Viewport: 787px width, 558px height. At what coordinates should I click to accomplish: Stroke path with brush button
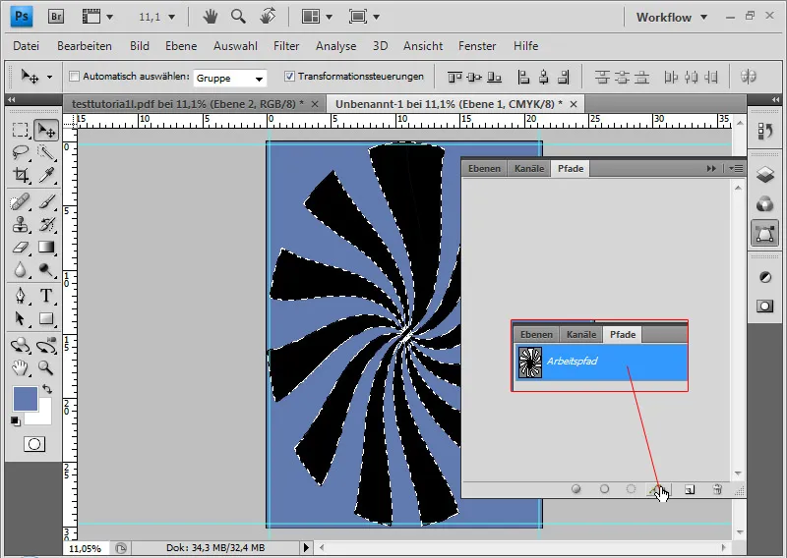[604, 489]
